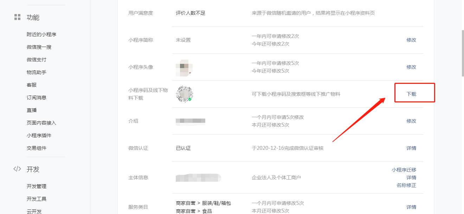Open 开发管理 in sidebar
This screenshot has width=464, height=214.
(x=37, y=186)
